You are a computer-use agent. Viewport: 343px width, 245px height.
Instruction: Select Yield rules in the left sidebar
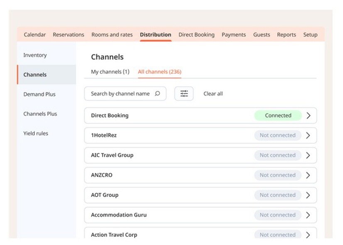[x=35, y=133]
